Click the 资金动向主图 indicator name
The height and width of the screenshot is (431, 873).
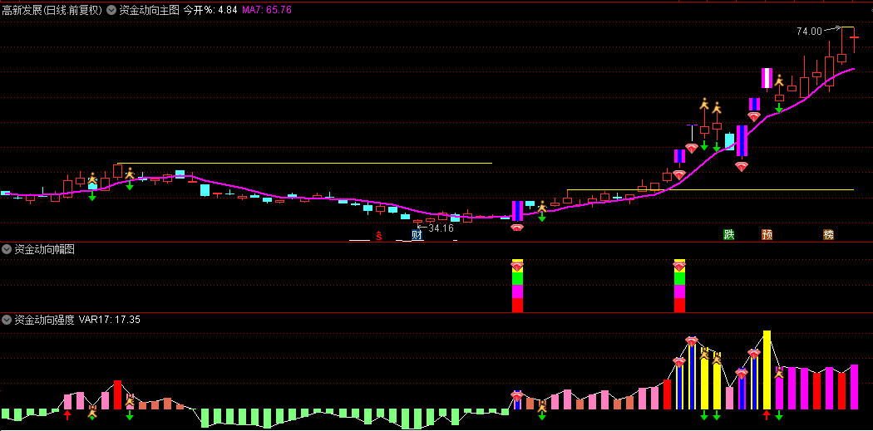point(149,10)
